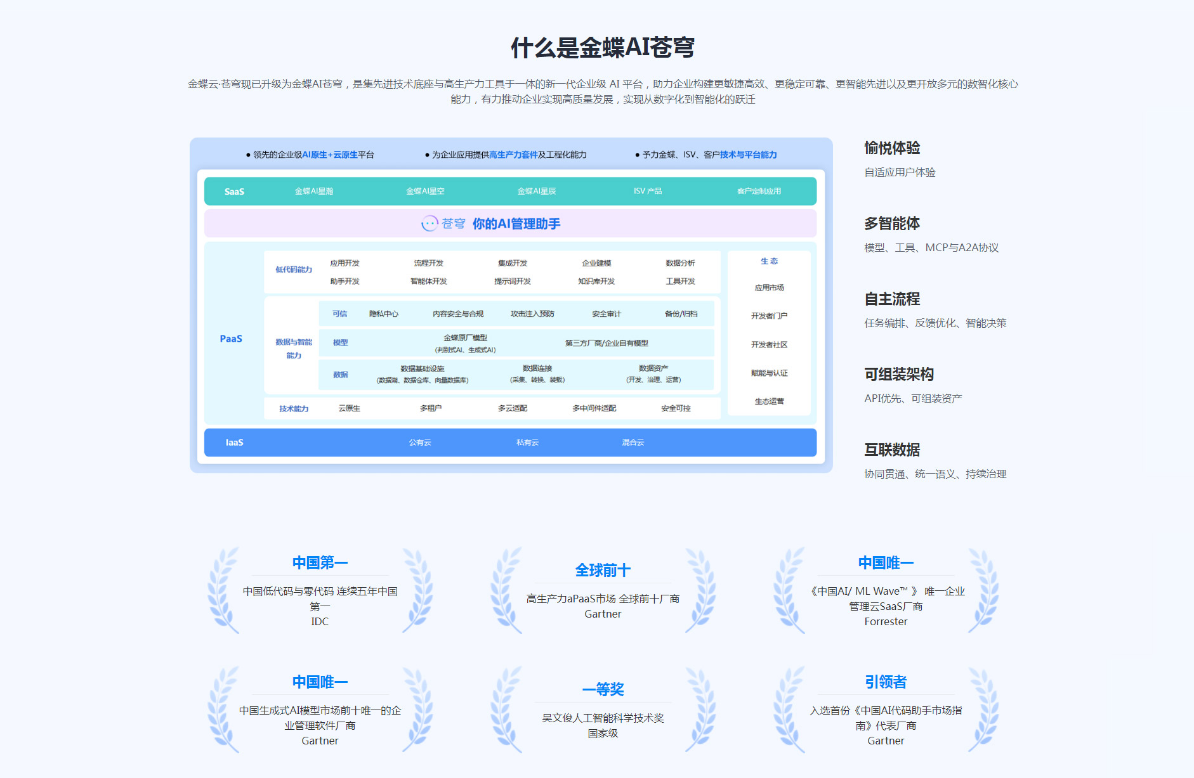This screenshot has height=778, width=1194.
Task: Click the 什么是金蝶AI苍穹 page title
Action: (x=603, y=48)
